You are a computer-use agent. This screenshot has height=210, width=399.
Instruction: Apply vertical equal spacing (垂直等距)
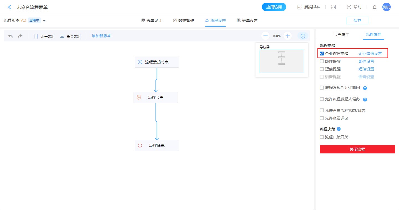tap(70, 36)
